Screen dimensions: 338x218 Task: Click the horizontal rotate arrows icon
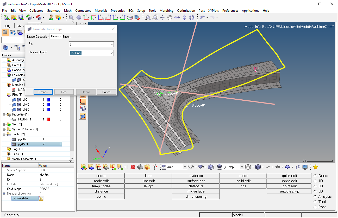(177, 17)
